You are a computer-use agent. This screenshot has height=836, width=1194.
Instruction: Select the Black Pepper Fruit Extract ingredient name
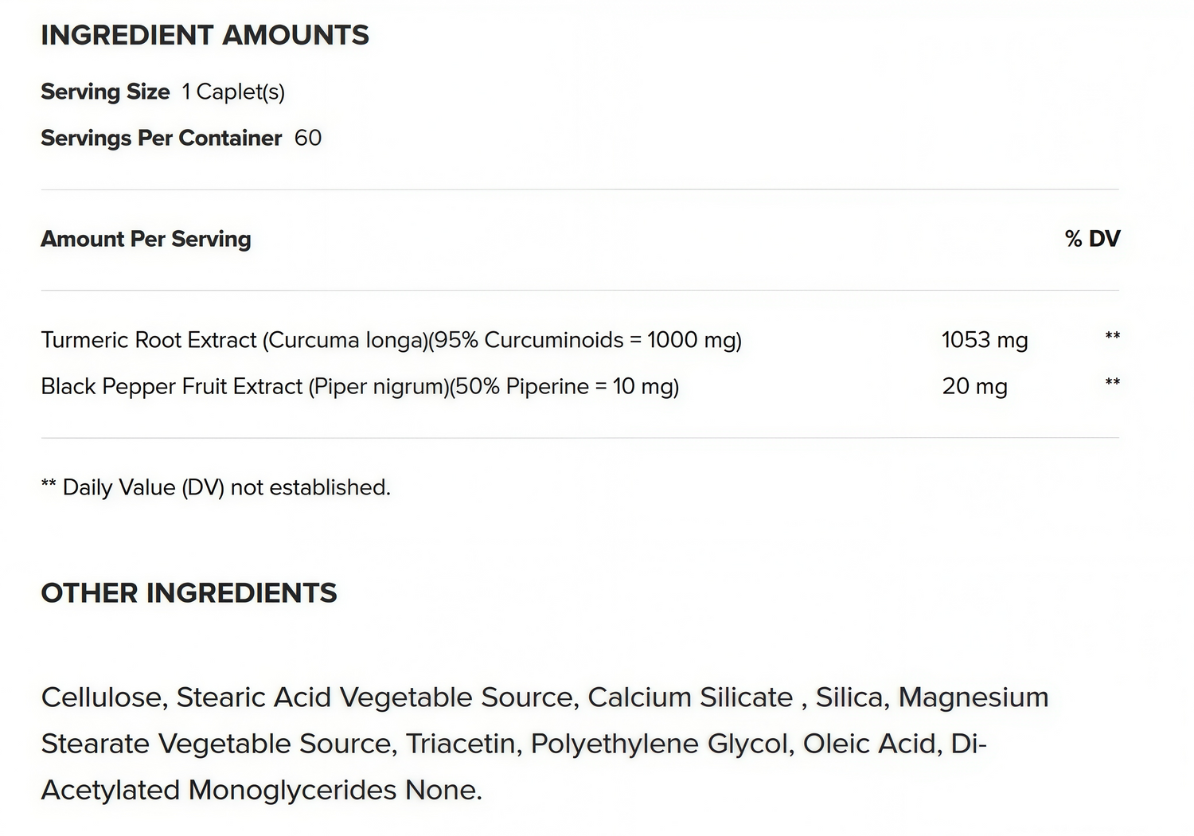pos(360,386)
